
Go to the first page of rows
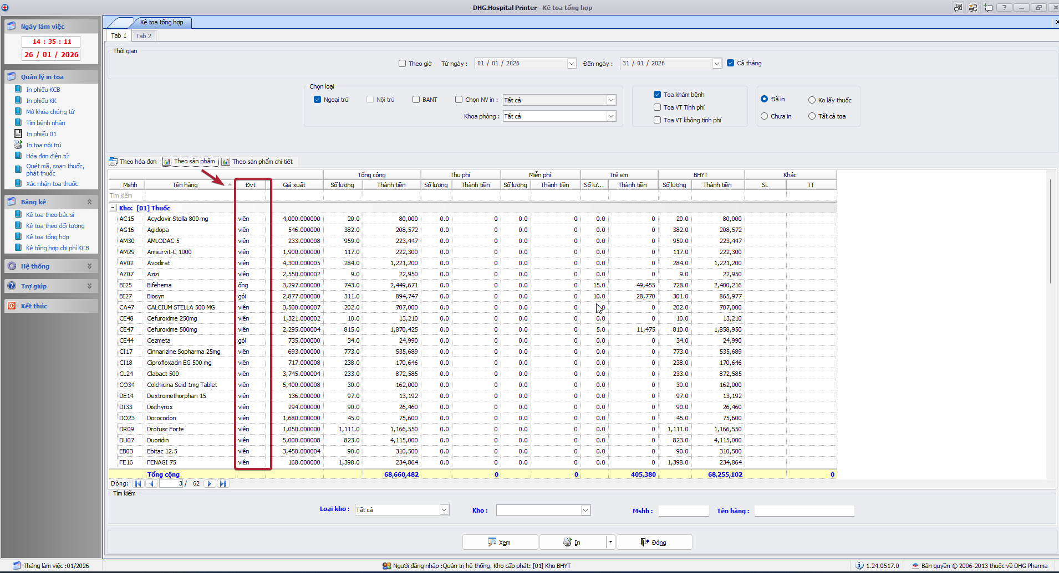tap(138, 484)
